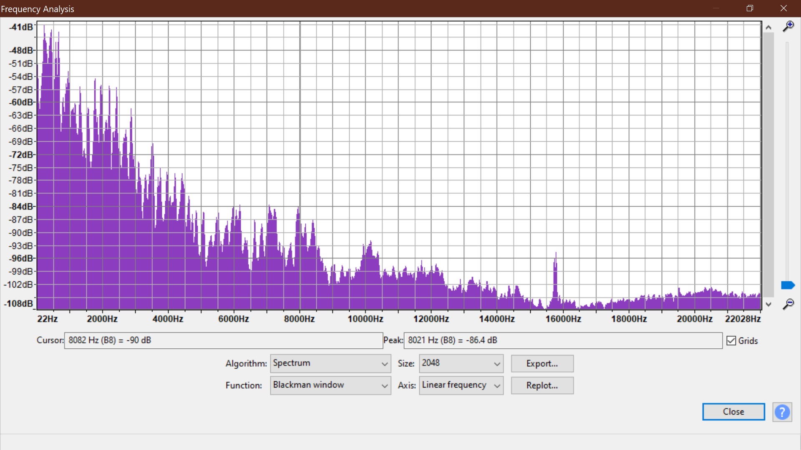Viewport: 801px width, 450px height.
Task: Click the zoom in magnifier icon
Action: [x=788, y=27]
